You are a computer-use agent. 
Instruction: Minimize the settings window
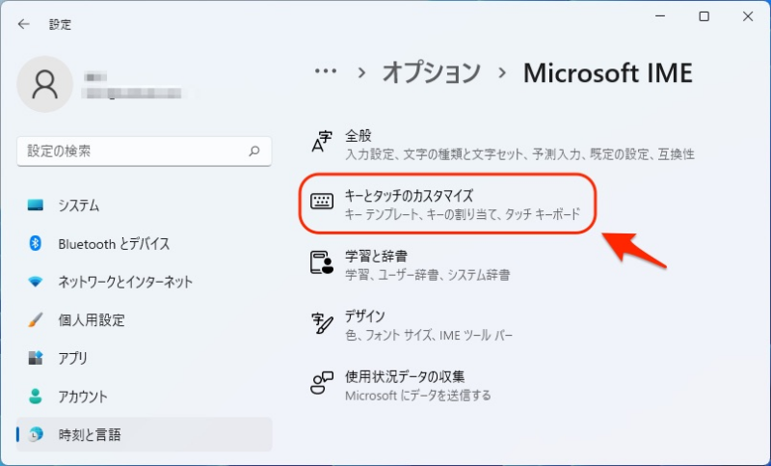pos(660,16)
